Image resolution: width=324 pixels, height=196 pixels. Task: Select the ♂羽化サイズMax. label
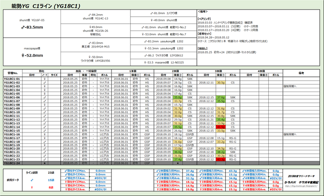coord(75,171)
